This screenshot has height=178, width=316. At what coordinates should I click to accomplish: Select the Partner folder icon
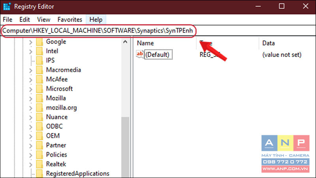[39, 145]
